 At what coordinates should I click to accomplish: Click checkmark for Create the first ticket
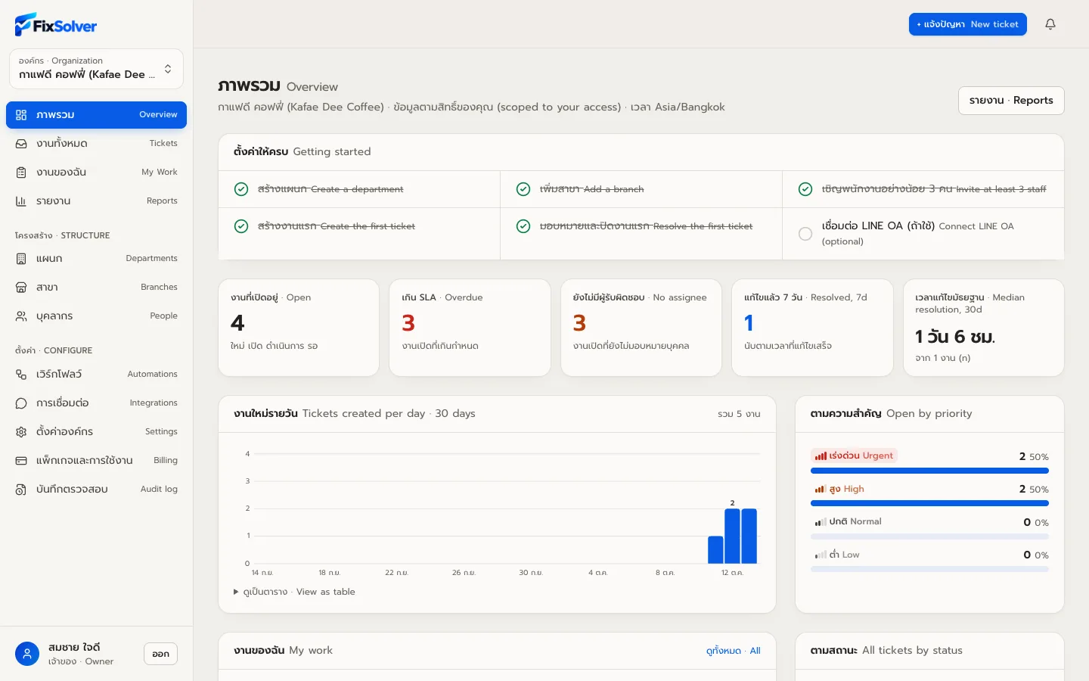pyautogui.click(x=241, y=226)
